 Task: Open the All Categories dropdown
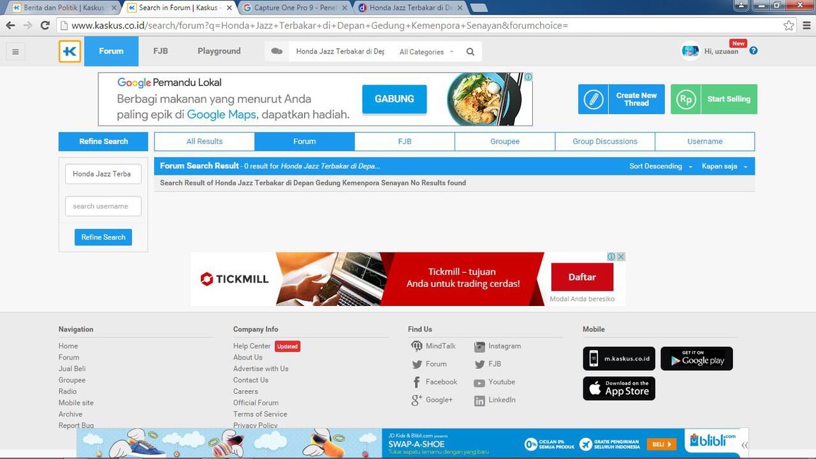point(426,52)
